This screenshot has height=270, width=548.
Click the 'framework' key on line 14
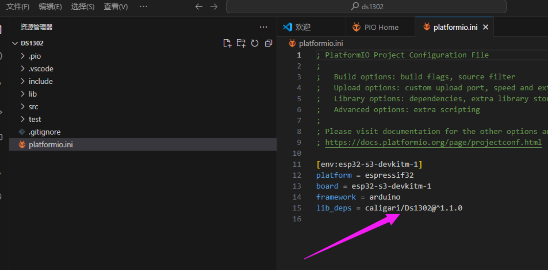coord(336,197)
